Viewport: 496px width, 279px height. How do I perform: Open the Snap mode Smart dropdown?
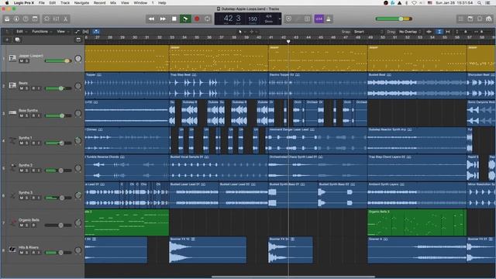click(x=368, y=32)
